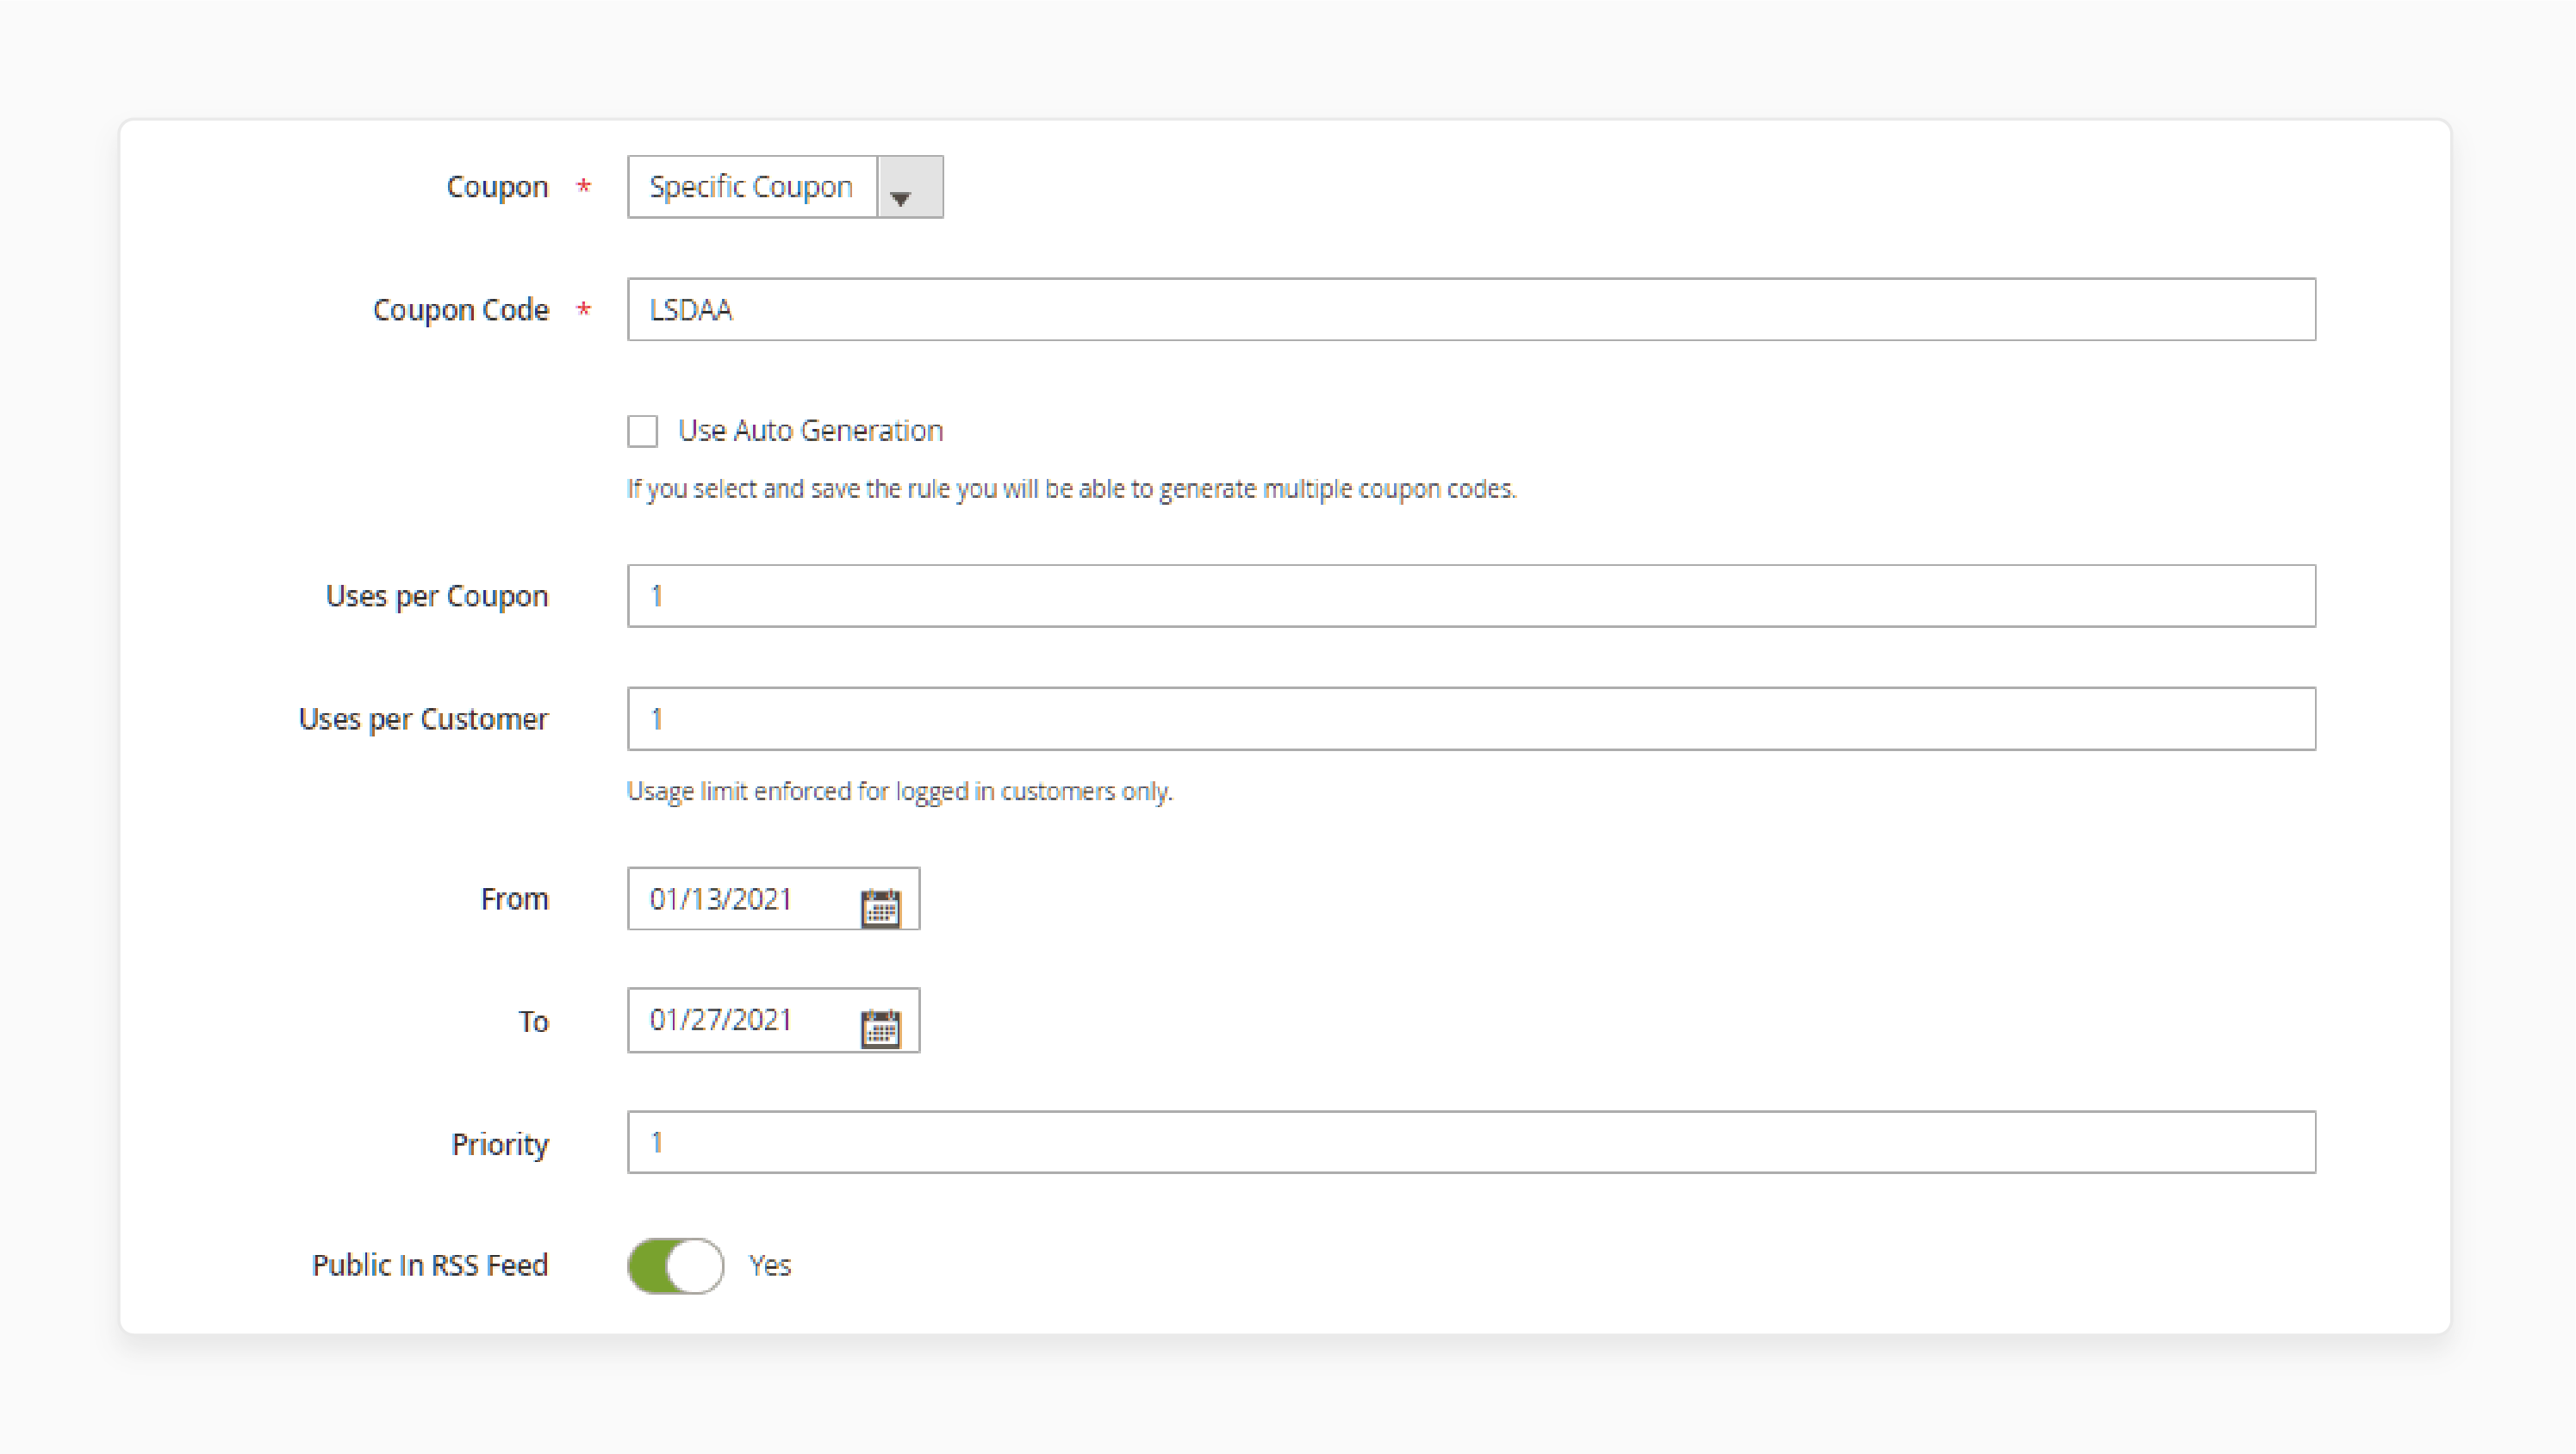The width and height of the screenshot is (2576, 1454).
Task: Enable the Use Auto Generation checkbox
Action: [x=642, y=431]
